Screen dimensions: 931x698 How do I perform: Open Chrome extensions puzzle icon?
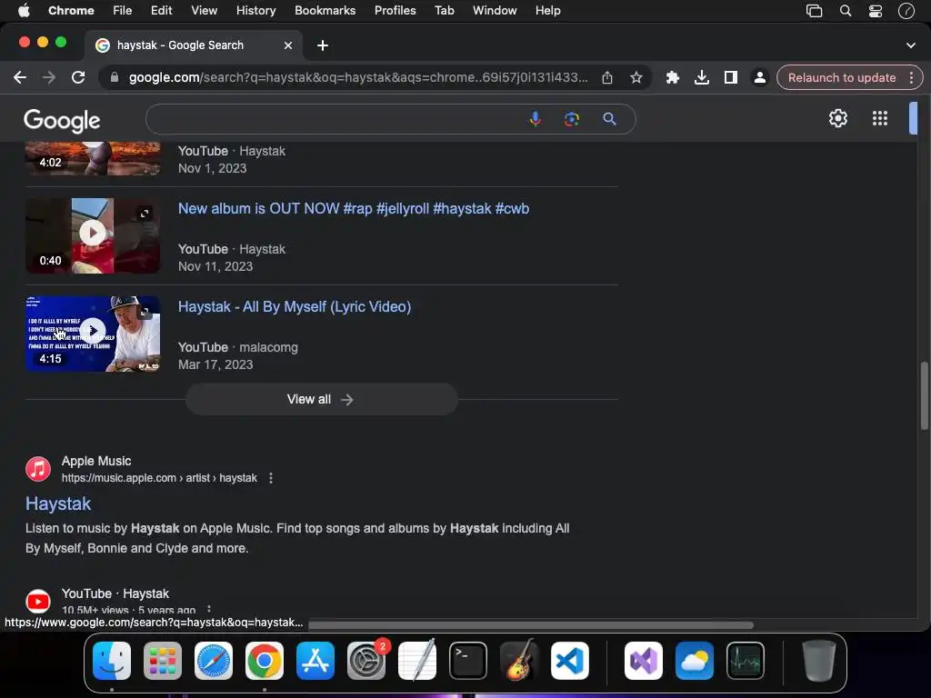pyautogui.click(x=672, y=78)
